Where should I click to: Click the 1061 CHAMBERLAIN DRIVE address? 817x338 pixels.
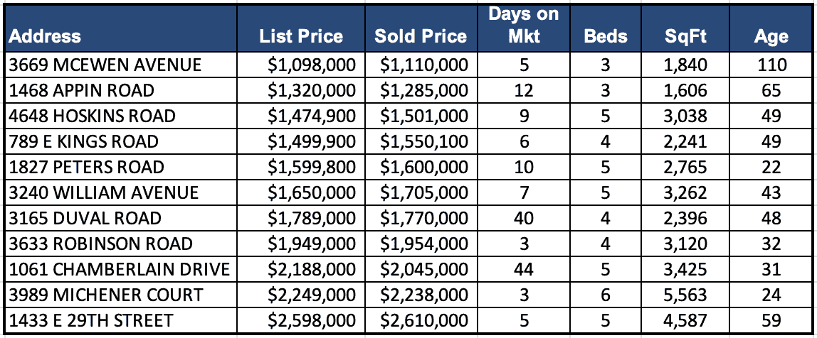tap(119, 270)
